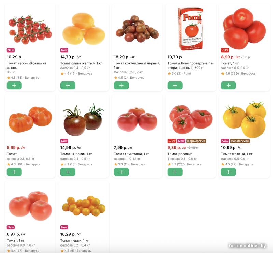Add discounted 6,99 р. tomato to cart
This screenshot has width=273, height=253.
click(228, 85)
